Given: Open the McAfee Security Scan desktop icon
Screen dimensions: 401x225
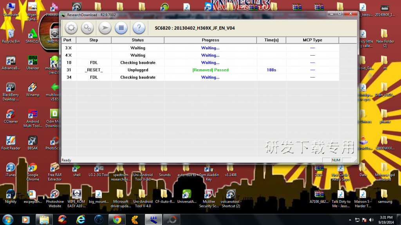Looking at the screenshot, I should 209,198.
